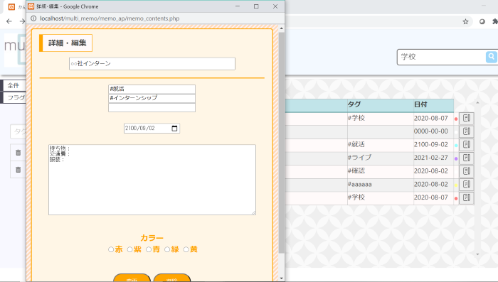Click the popup address bar URL
The height and width of the screenshot is (282, 498).
coord(110,18)
